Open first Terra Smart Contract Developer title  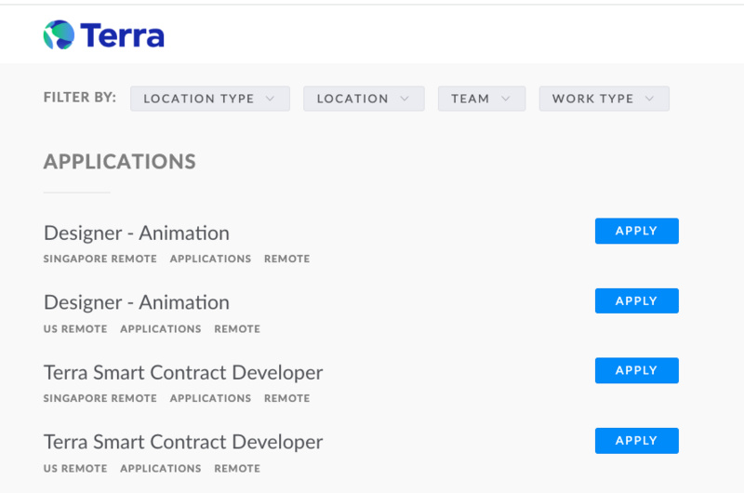tap(183, 372)
